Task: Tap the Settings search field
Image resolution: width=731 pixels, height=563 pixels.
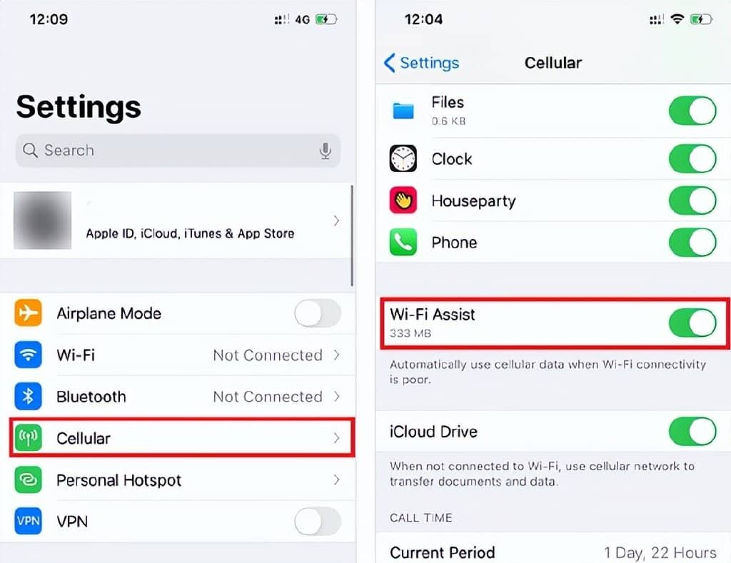Action: 178,151
